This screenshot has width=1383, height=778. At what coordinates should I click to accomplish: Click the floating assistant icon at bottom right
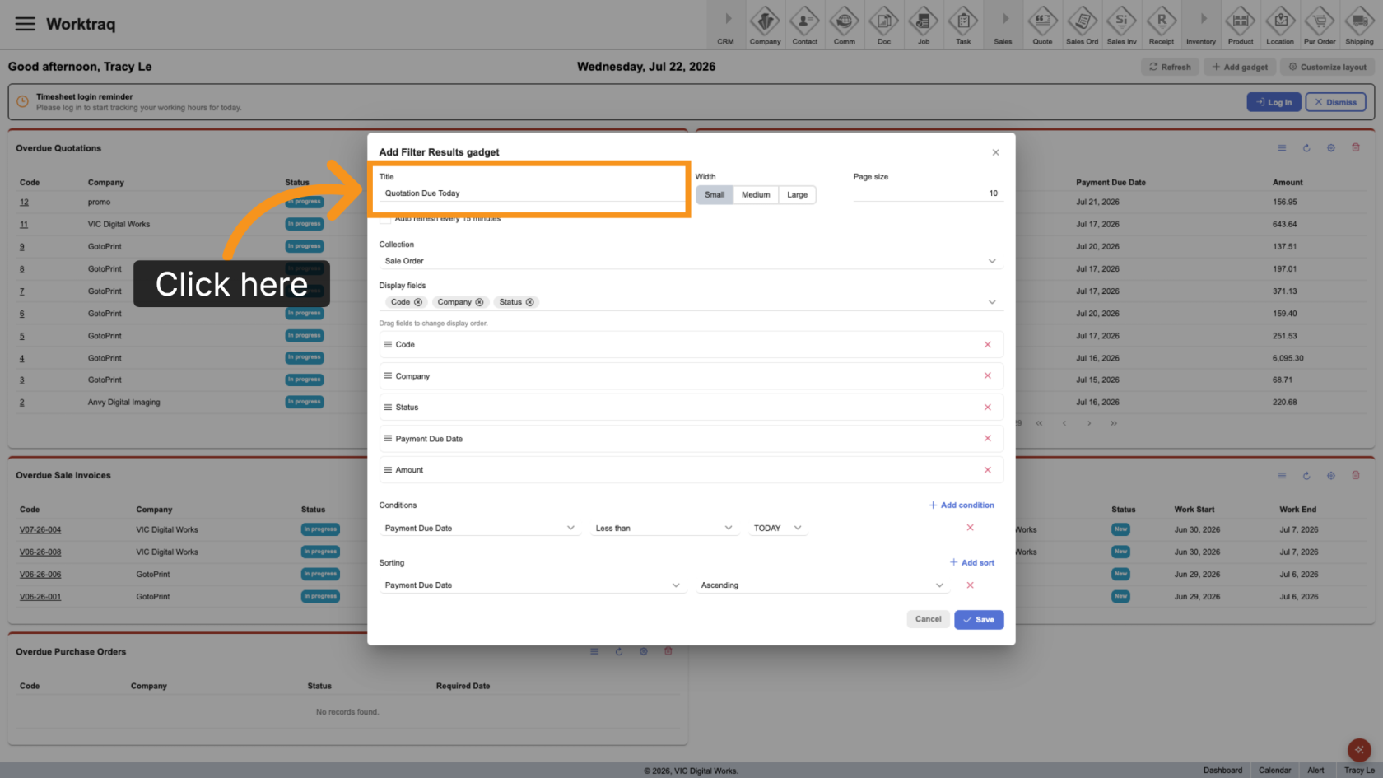point(1359,750)
